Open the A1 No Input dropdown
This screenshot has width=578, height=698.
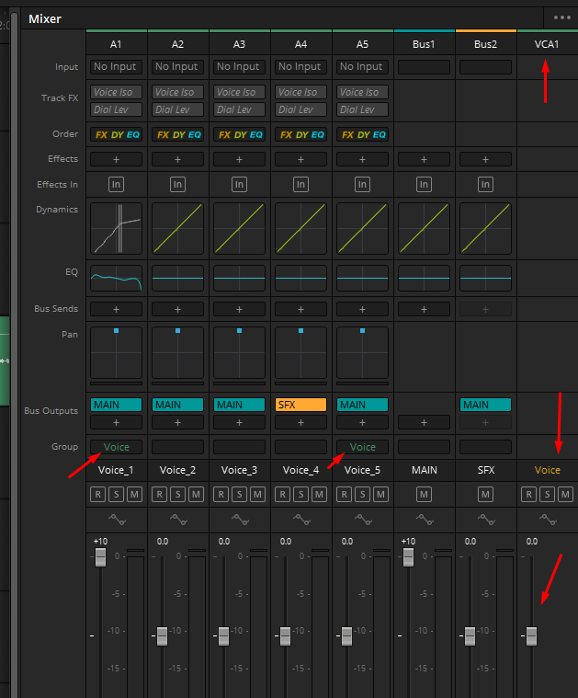[116, 67]
